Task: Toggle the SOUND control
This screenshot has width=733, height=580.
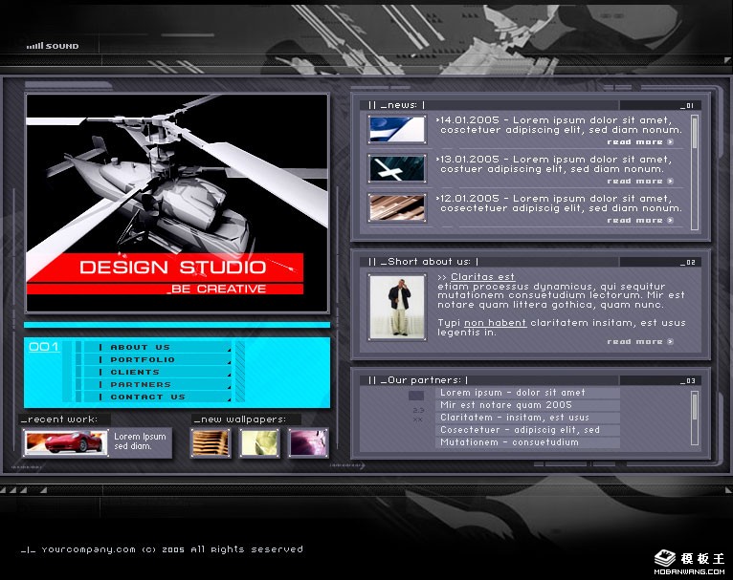Action: pyautogui.click(x=62, y=46)
